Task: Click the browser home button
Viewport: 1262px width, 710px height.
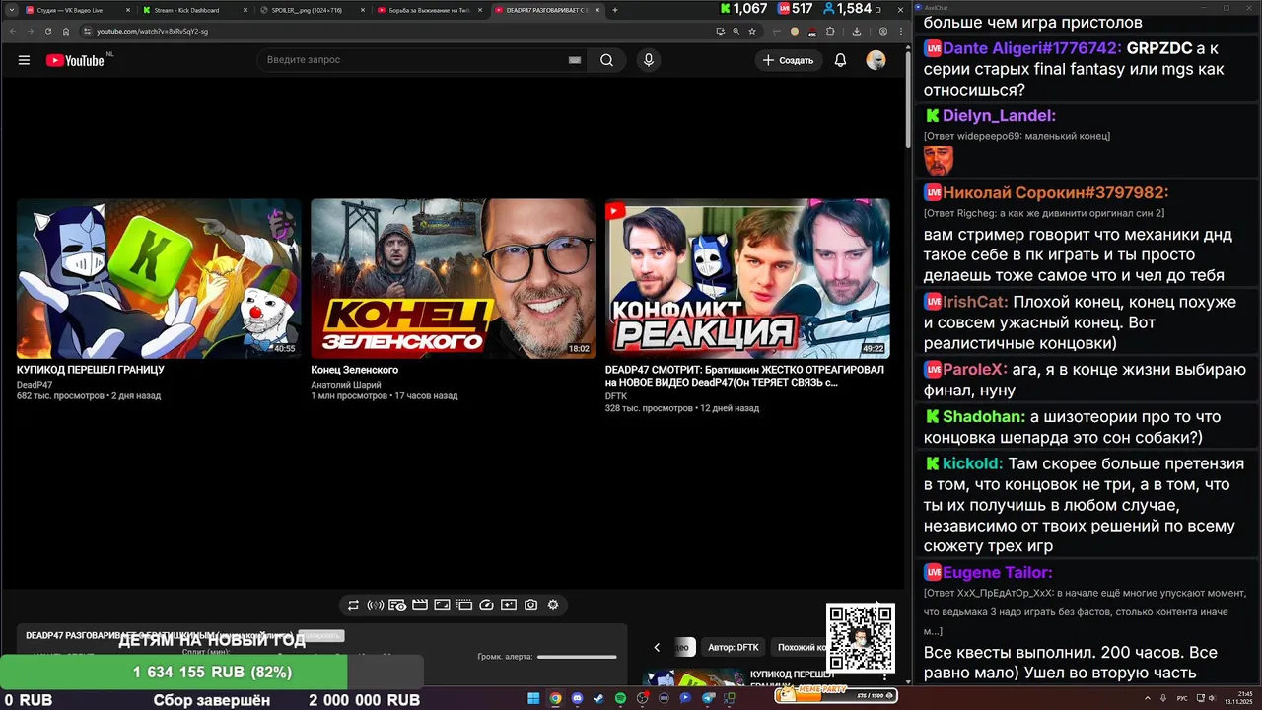Action: tap(66, 31)
